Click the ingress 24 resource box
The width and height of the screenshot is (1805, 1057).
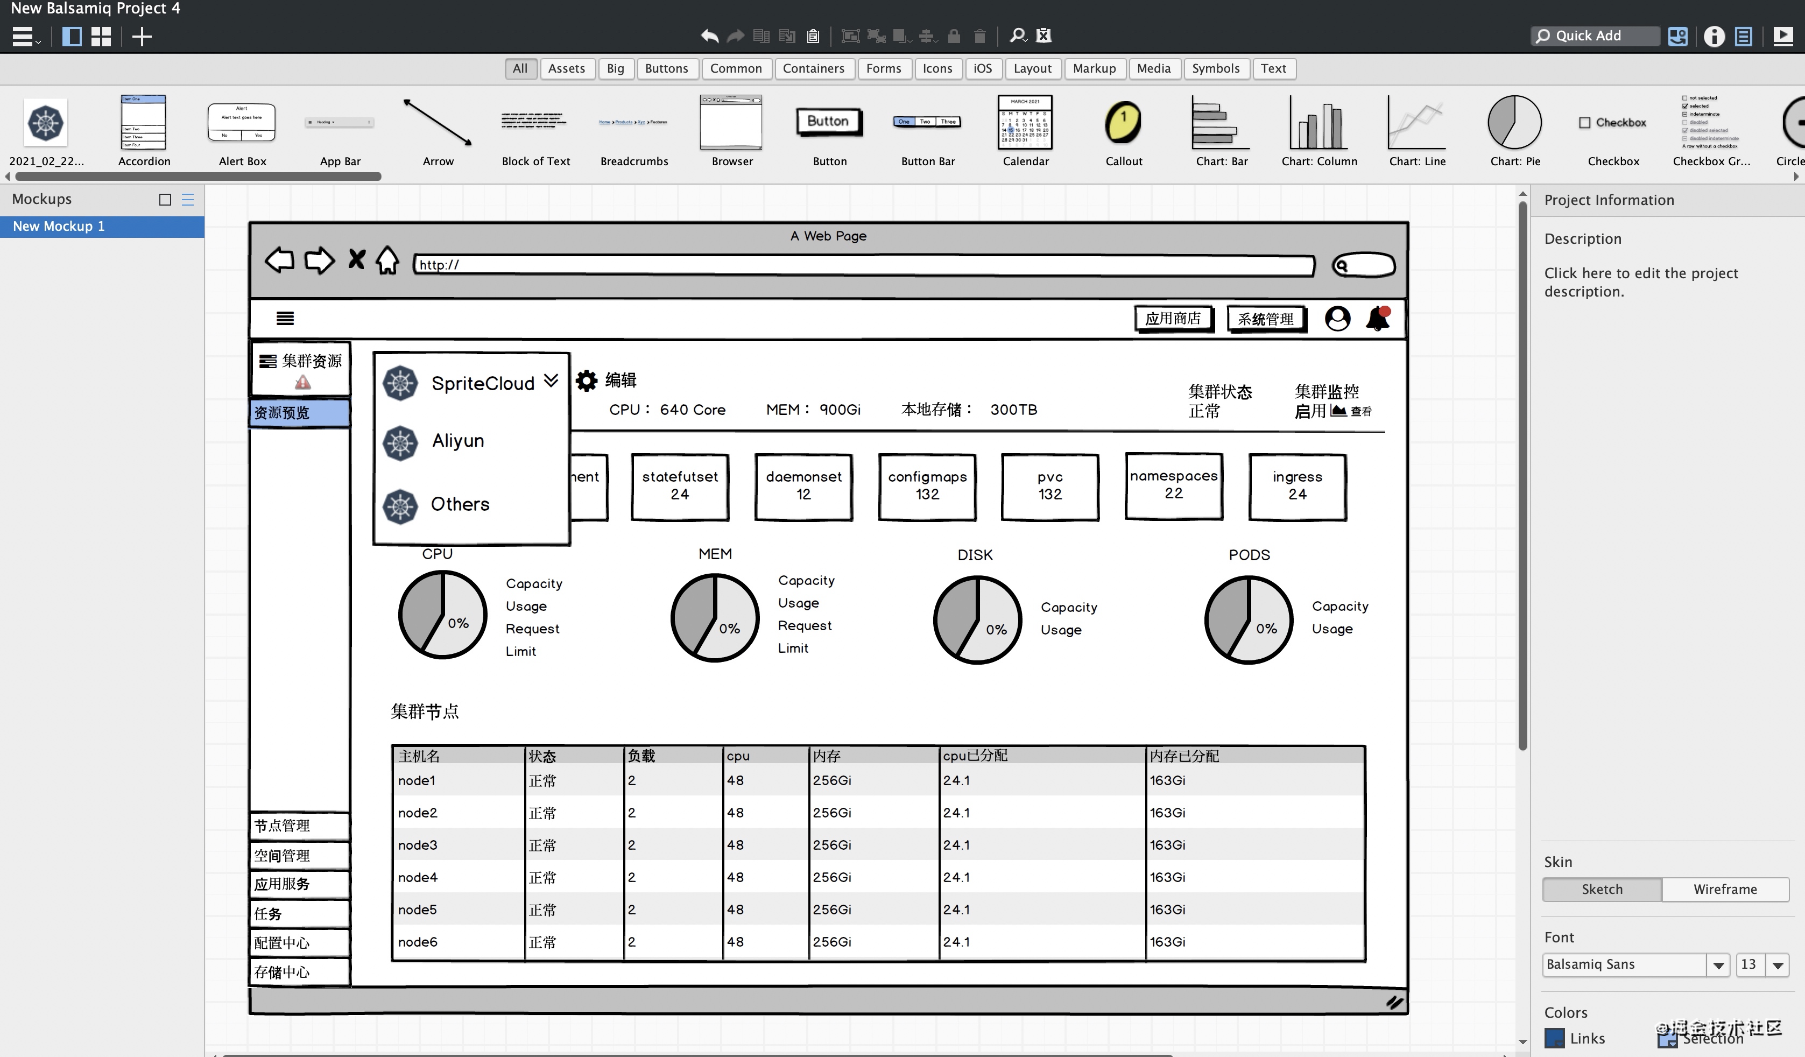[1297, 487]
